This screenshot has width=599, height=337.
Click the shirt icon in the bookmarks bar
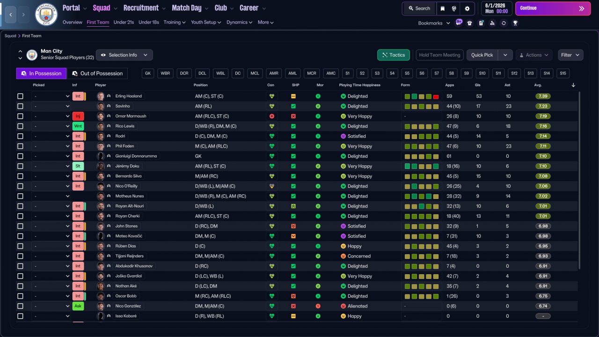tap(469, 23)
